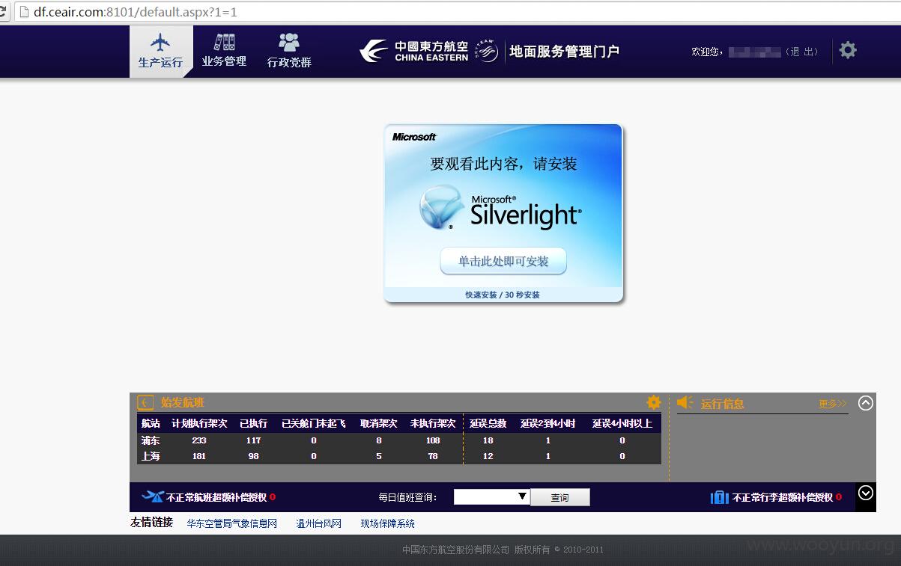Click 运行信息 panel heading
901x566 pixels.
[x=723, y=404]
